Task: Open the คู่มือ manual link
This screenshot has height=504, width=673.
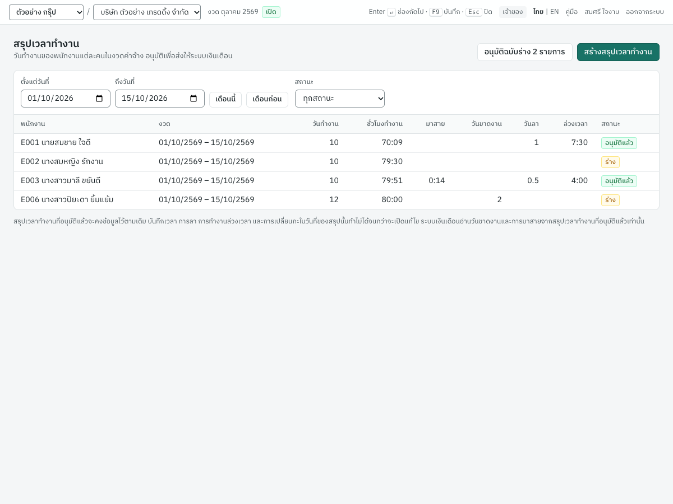Action: 571,12
